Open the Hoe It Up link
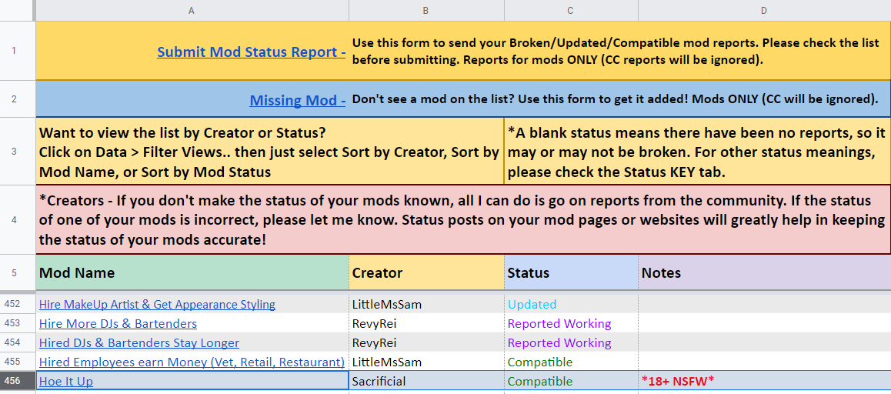 (x=66, y=382)
